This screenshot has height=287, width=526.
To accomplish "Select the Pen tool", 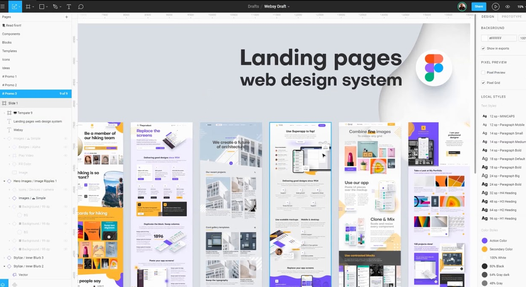I will 56,6.
